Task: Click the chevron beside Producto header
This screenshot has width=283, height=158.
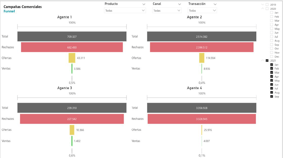Action: pyautogui.click(x=144, y=4)
